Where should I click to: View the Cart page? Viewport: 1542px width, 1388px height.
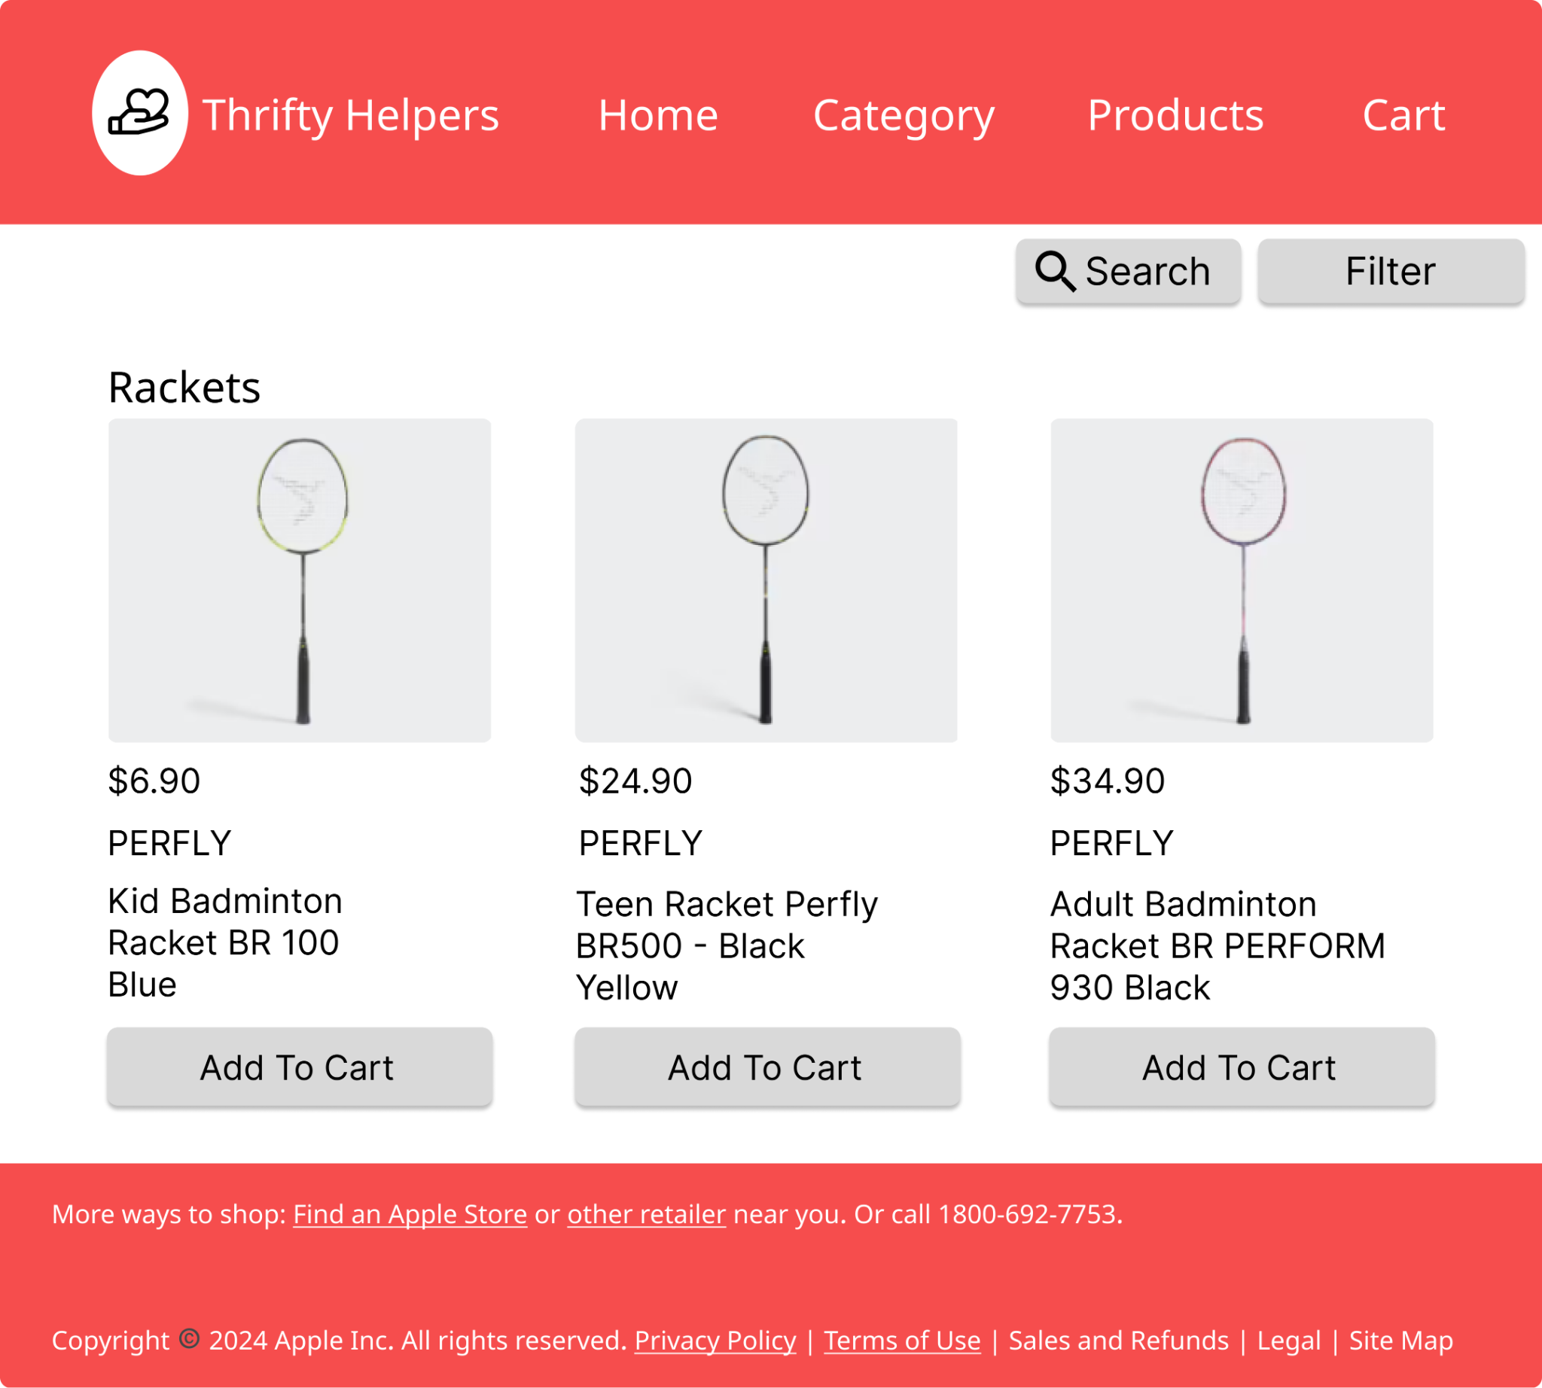[1404, 115]
